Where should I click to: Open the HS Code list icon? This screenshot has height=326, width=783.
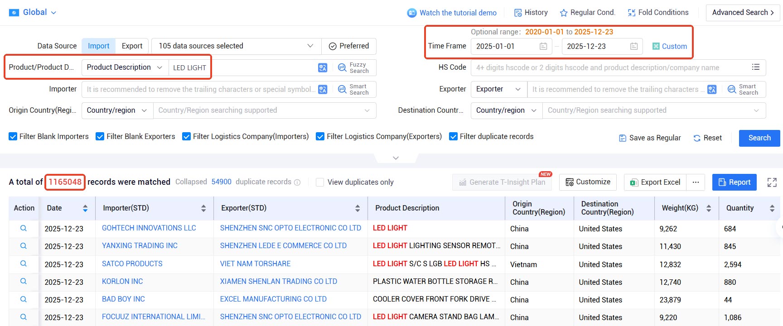point(756,67)
